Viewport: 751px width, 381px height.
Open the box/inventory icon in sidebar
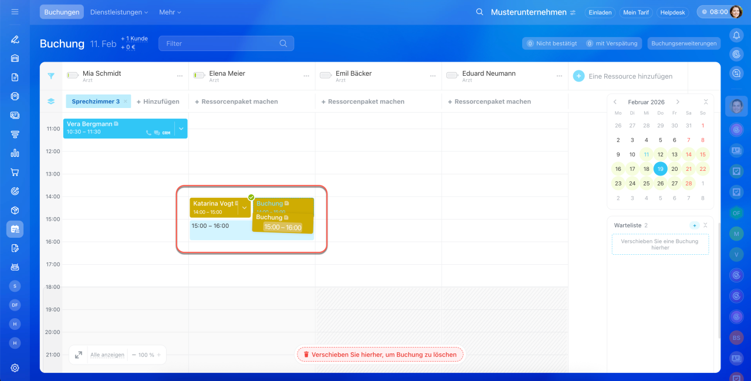[15, 210]
